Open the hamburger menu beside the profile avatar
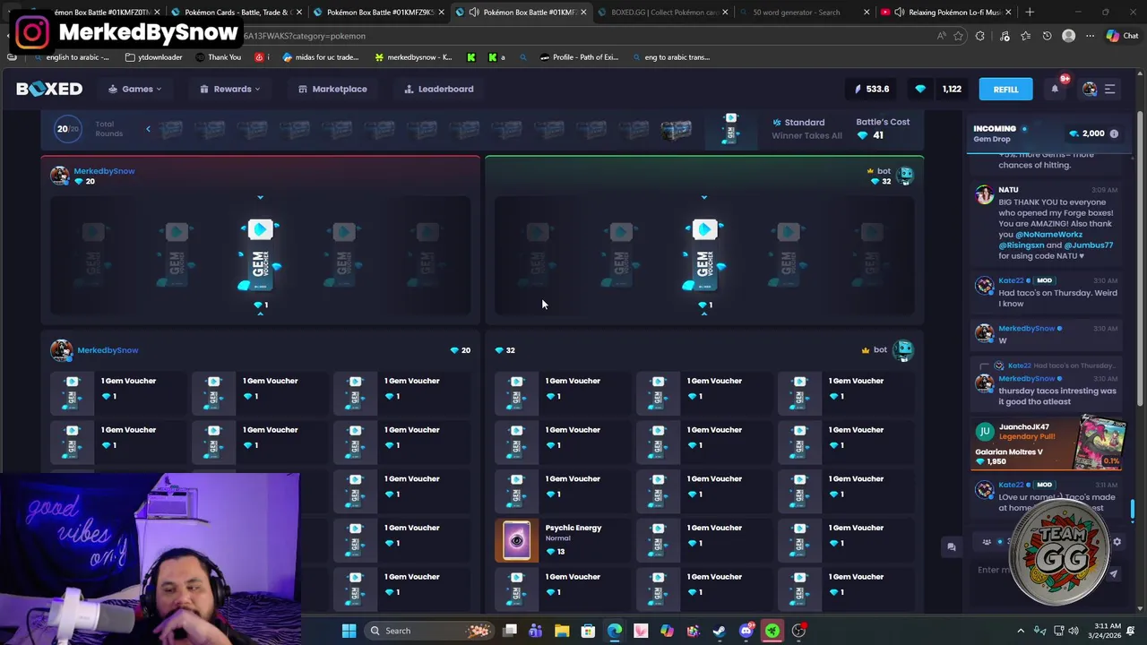Screen dimensions: 1147x645 tap(1109, 89)
